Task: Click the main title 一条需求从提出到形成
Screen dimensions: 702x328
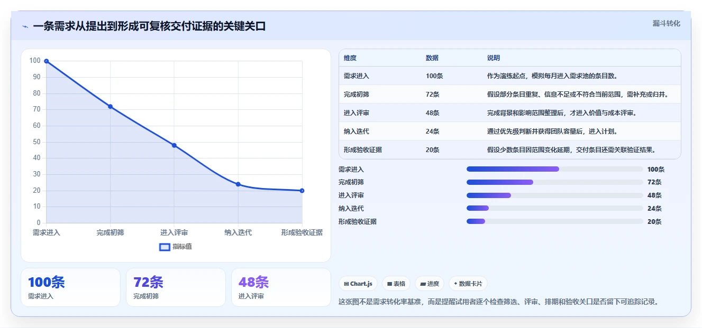Action: (x=149, y=26)
